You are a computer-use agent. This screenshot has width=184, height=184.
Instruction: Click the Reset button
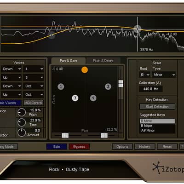(x=167, y=147)
